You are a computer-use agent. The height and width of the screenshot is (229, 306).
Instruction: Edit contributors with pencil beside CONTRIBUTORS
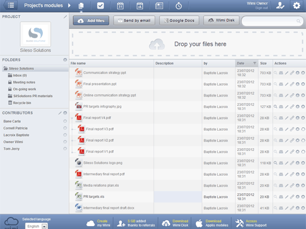coord(60,113)
